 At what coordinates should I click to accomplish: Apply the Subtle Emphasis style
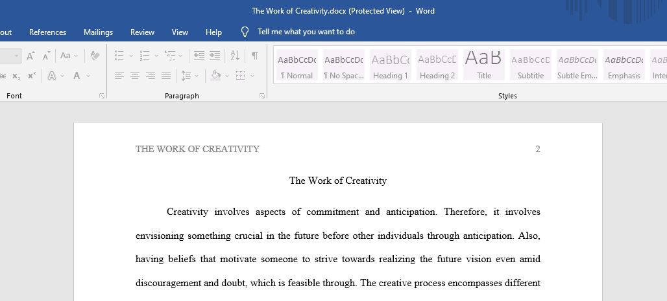(x=577, y=65)
